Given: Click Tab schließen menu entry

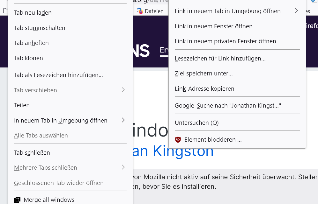Looking at the screenshot, I should pyautogui.click(x=32, y=153).
